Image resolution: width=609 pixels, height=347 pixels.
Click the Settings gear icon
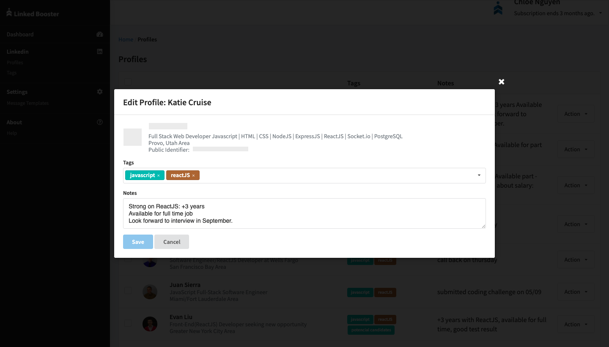point(100,92)
